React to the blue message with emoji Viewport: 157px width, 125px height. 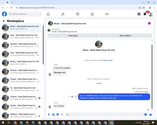point(76,97)
